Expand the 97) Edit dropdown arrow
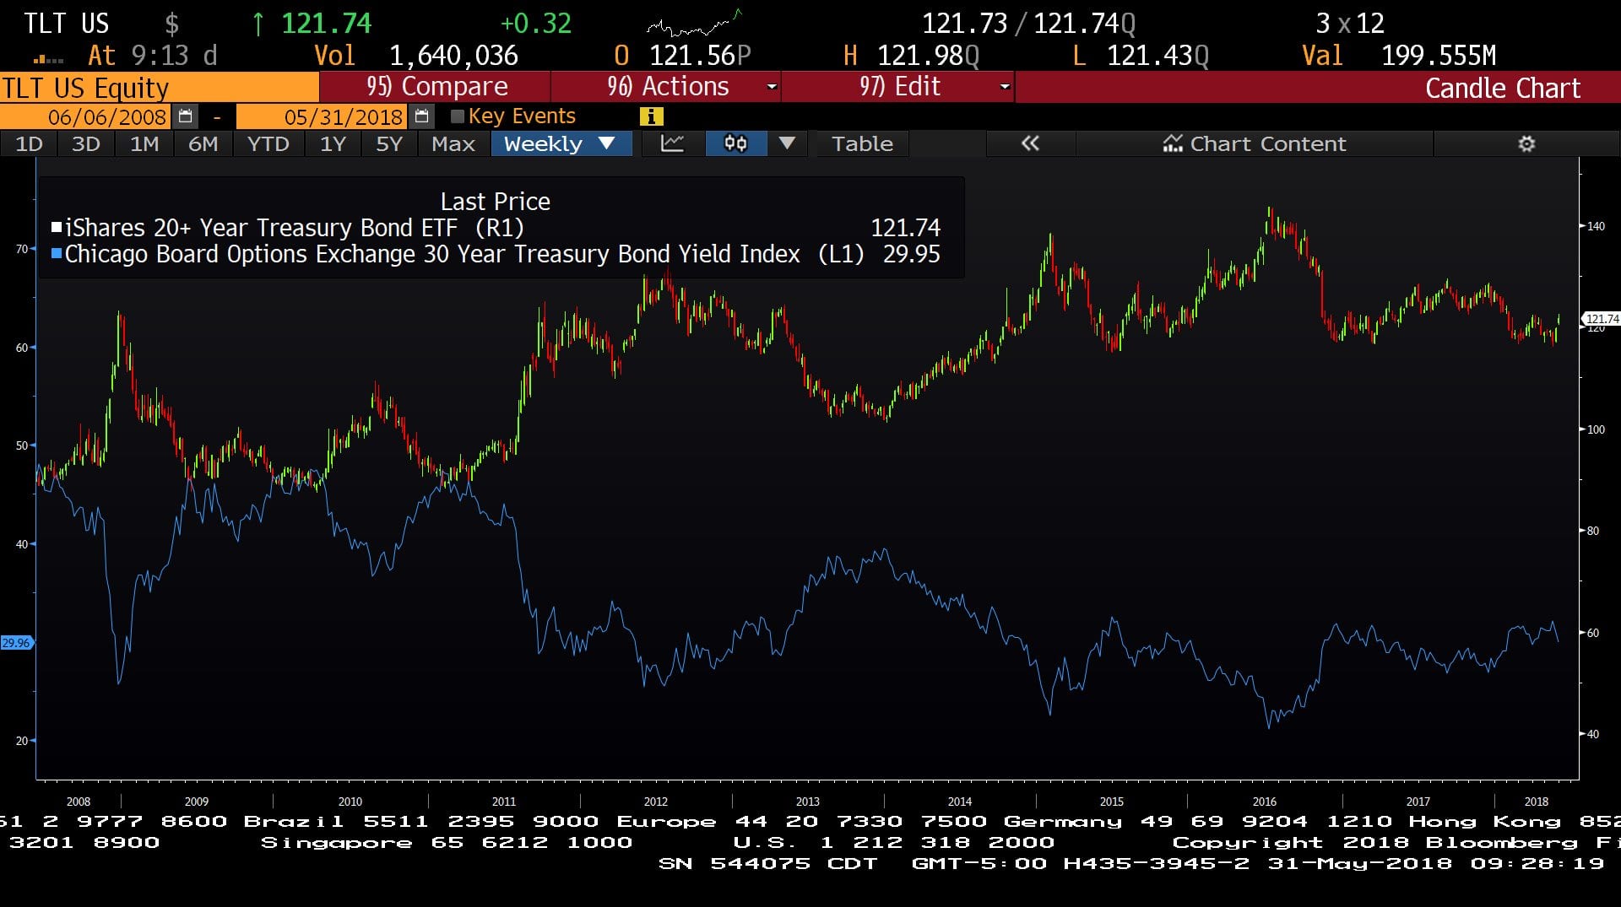This screenshot has height=907, width=1621. coord(1005,87)
